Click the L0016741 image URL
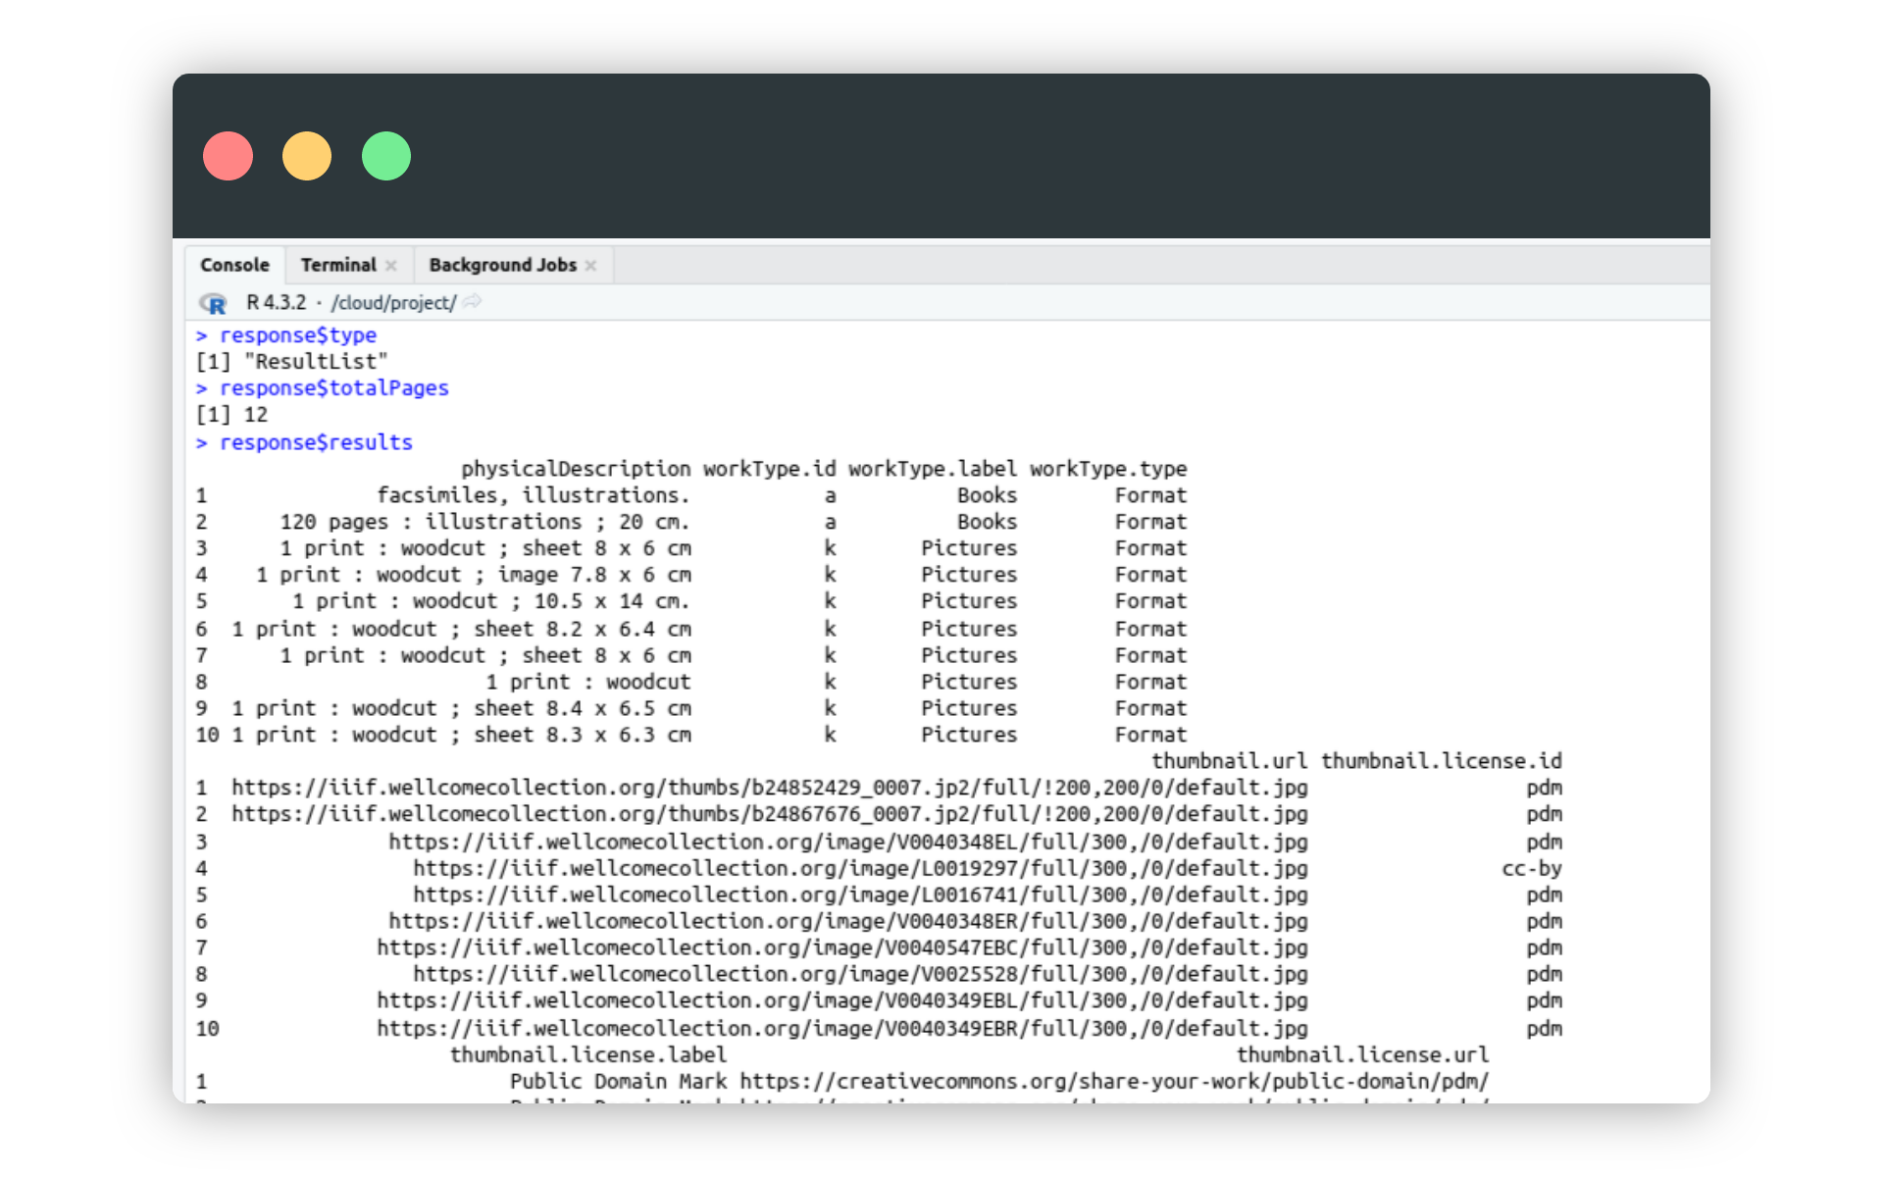1883x1177 pixels. click(860, 895)
